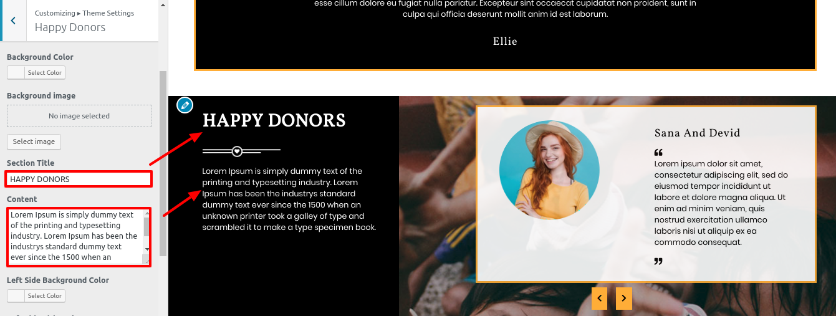Click the Content textarea scroll up arrow
Image resolution: width=836 pixels, height=316 pixels.
pos(147,213)
